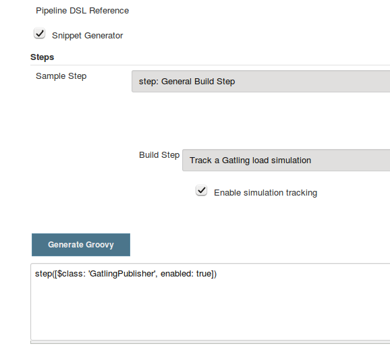The image size is (390, 348).
Task: Place cursor on 'GatlingPublisher' in generated code
Action: (122, 274)
